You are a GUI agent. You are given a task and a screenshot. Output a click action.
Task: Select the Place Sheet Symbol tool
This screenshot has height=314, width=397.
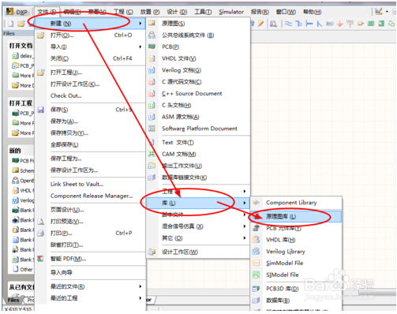click(x=371, y=24)
